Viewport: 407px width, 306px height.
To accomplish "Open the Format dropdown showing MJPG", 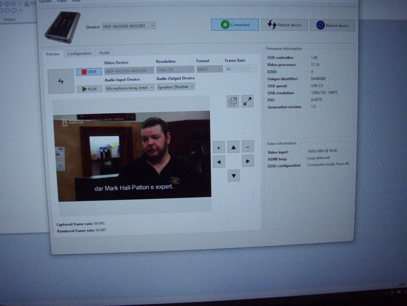I will (209, 69).
